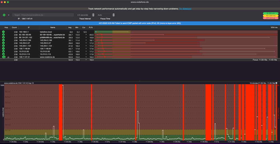Select hop 5 circle icon for 145.253.5.57
280x144 pixels.
(4, 43)
